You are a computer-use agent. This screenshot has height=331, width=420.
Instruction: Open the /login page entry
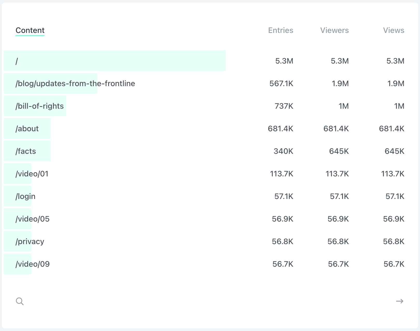[x=25, y=196]
